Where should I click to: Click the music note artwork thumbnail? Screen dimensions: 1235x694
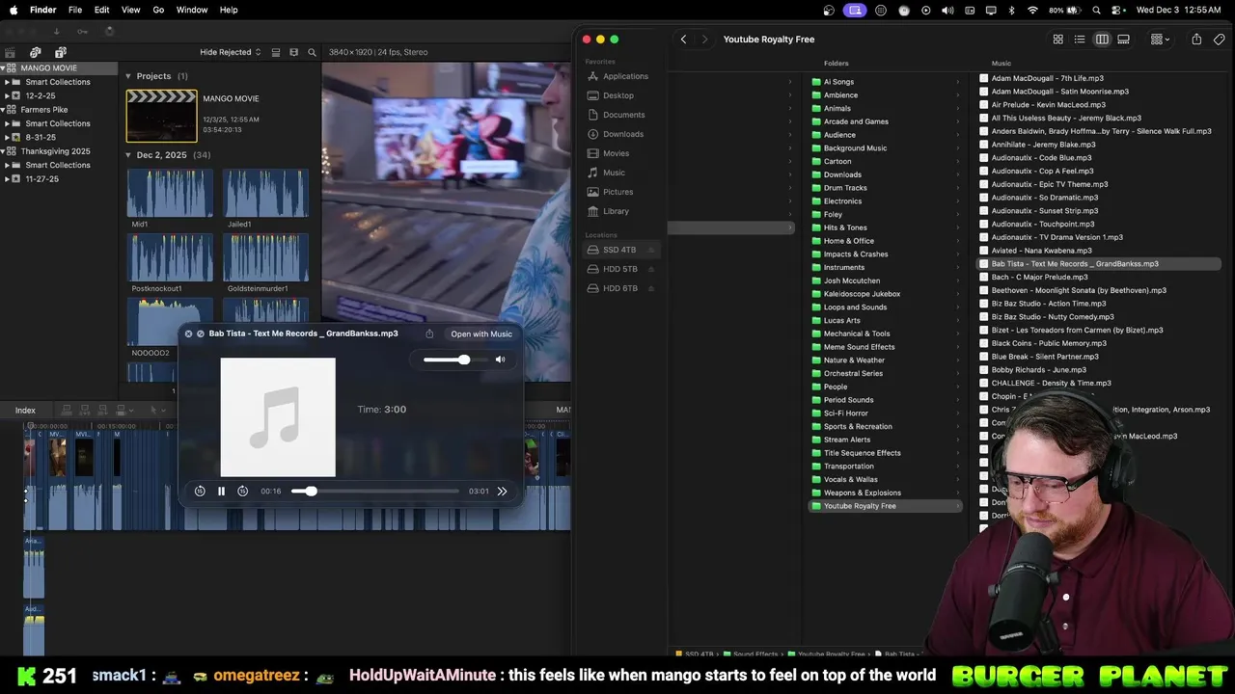(x=278, y=417)
